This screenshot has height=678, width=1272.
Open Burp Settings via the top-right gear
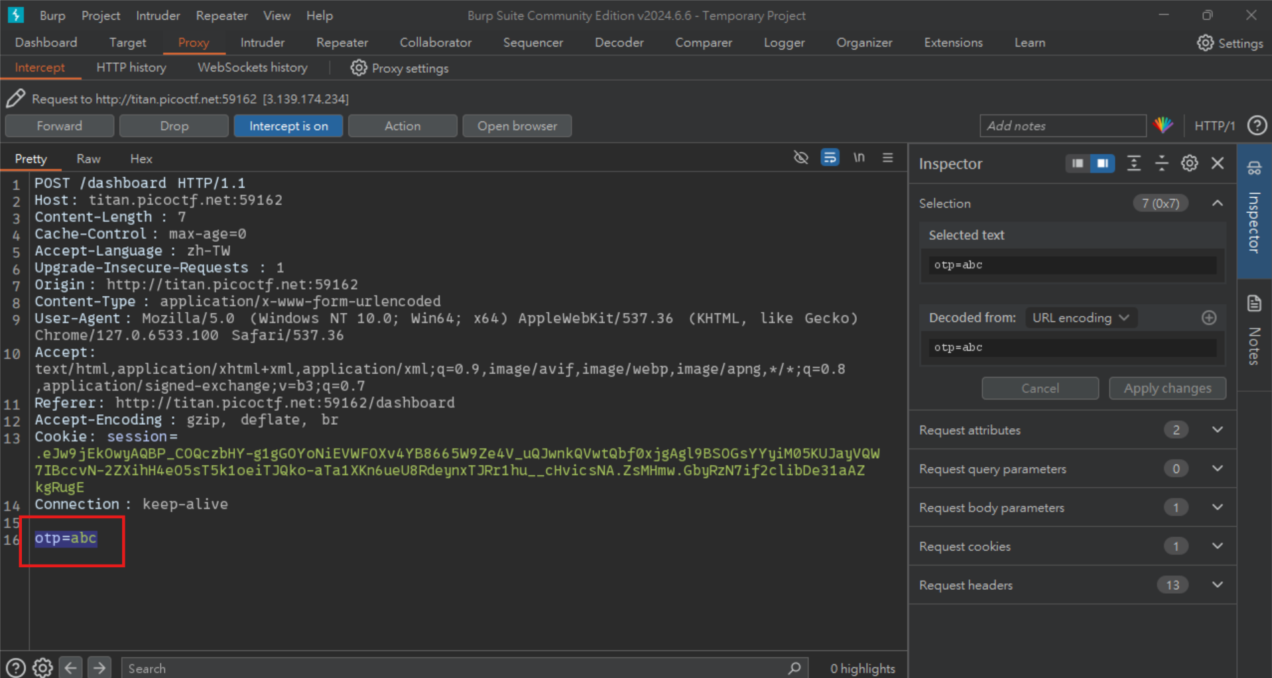(x=1205, y=42)
